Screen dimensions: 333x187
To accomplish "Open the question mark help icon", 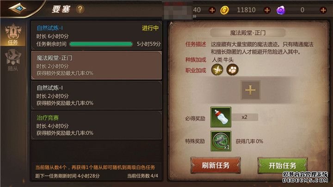I will [80, 9].
